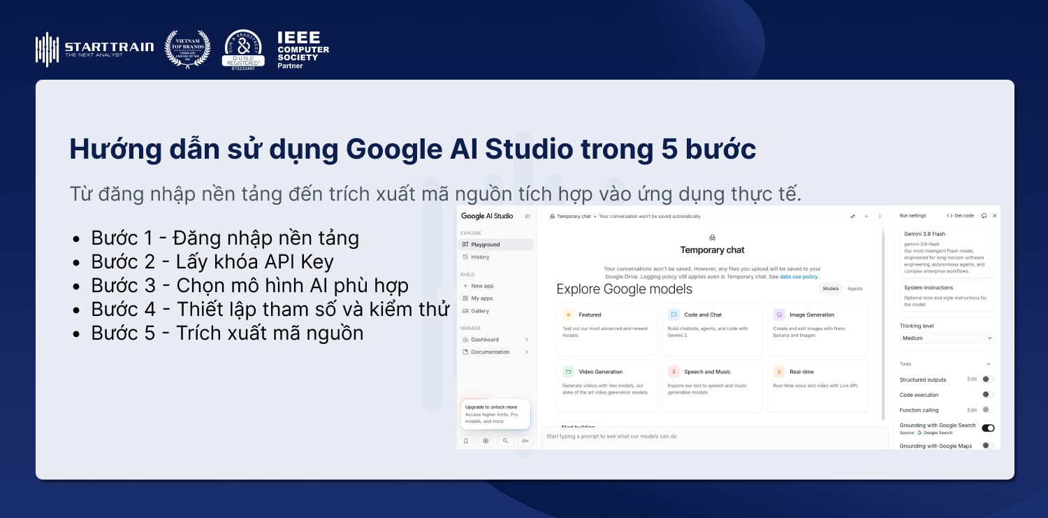Switch to the Models tab
This screenshot has height=518, width=1048.
[x=831, y=289]
